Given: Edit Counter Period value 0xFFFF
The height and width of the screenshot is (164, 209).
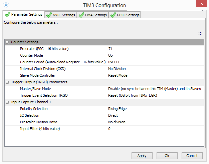Looking at the screenshot, I should point(156,62).
